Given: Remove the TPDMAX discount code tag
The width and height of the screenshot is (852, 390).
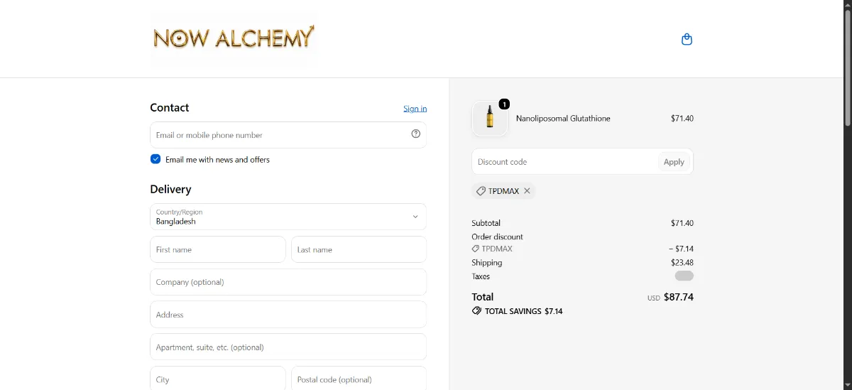Looking at the screenshot, I should point(527,191).
